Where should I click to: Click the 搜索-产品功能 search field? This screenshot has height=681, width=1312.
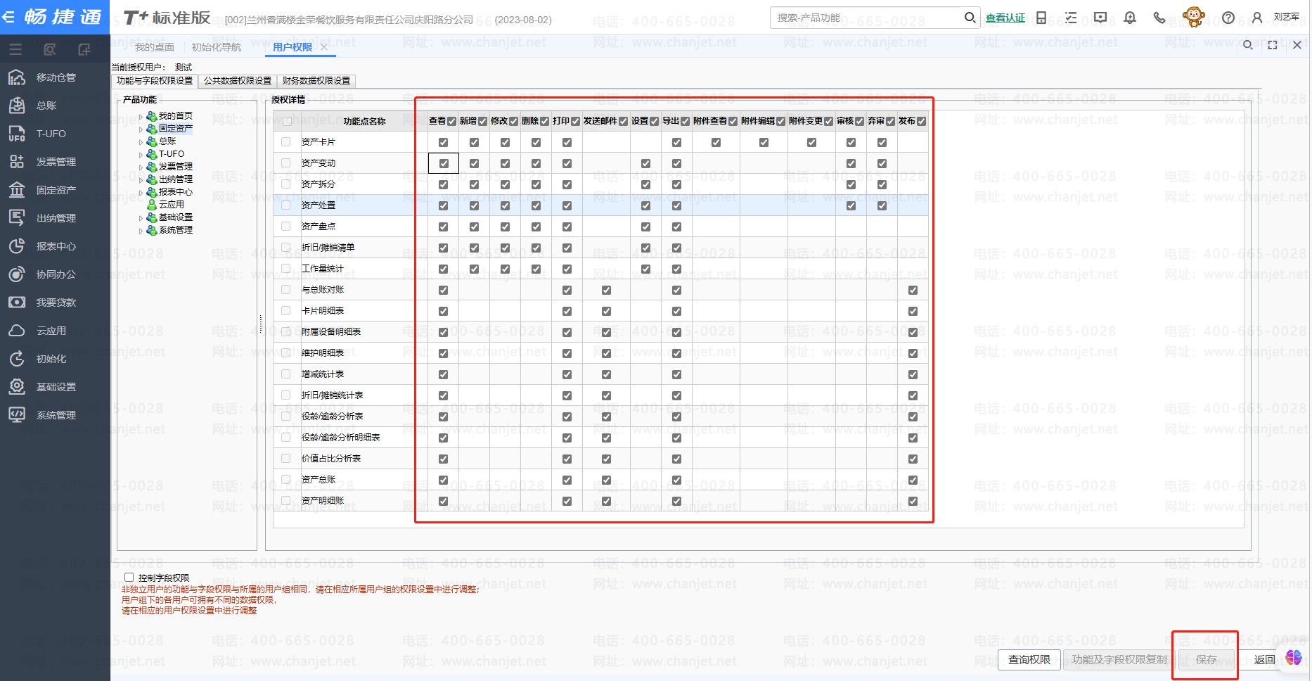868,18
